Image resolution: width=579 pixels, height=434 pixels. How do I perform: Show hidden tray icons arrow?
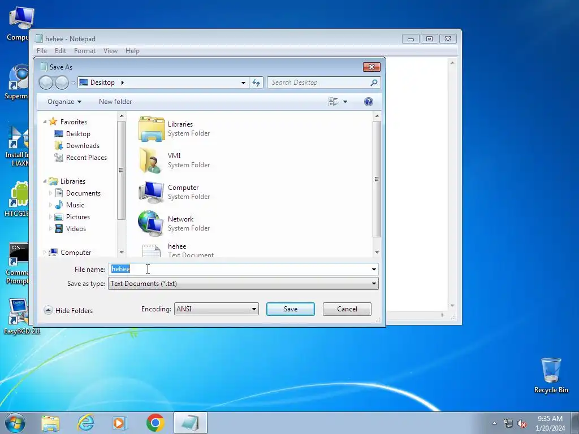(494, 424)
